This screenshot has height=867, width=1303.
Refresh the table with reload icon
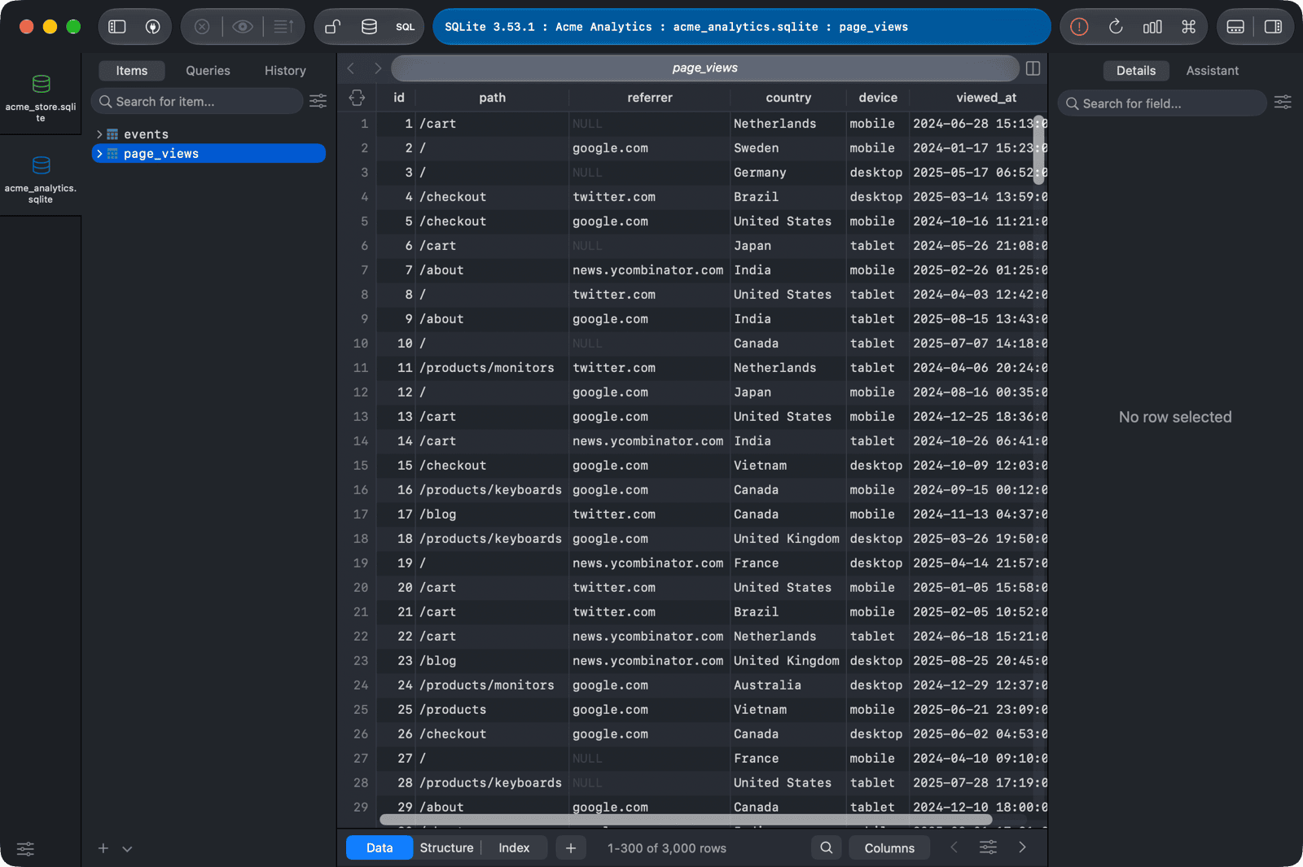(1116, 27)
